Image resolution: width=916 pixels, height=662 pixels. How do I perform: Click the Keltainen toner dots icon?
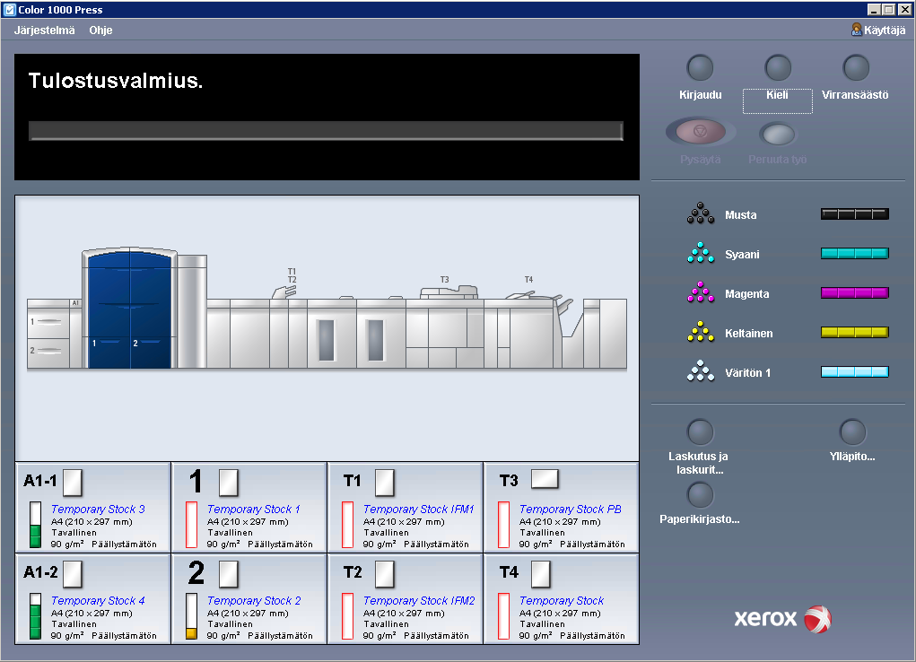701,332
